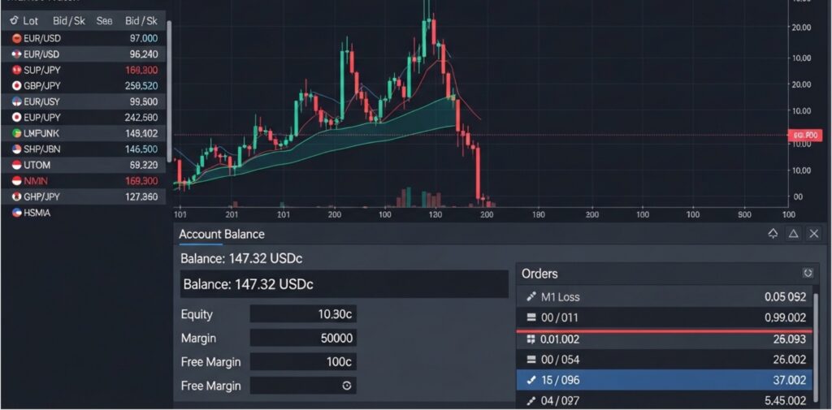Click the See column header
This screenshot has height=410, width=832.
coord(104,20)
